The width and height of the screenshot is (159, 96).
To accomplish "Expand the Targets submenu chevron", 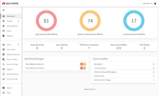I will coord(19,21).
